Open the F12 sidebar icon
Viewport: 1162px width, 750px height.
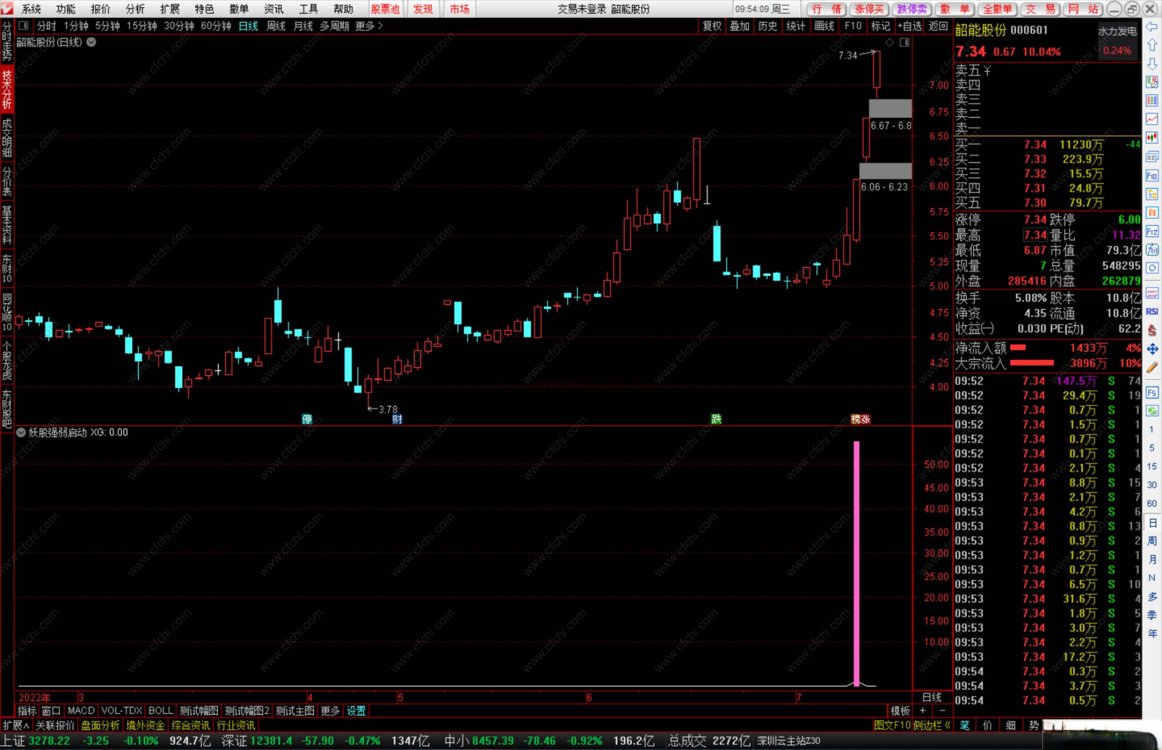tap(1152, 232)
